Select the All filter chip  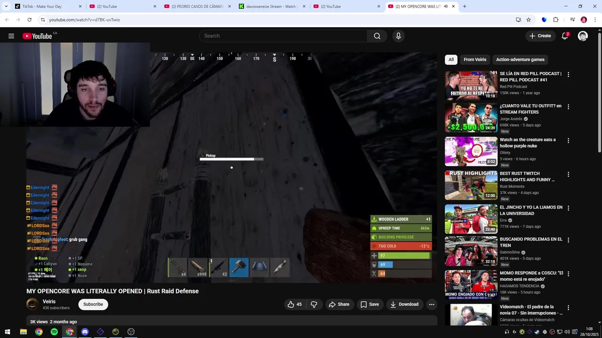[x=451, y=60]
